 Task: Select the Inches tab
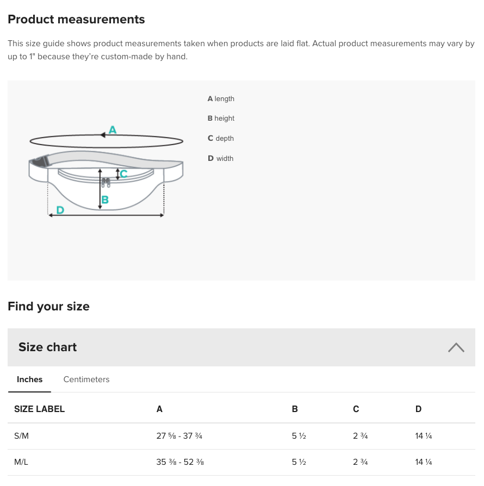tap(29, 379)
